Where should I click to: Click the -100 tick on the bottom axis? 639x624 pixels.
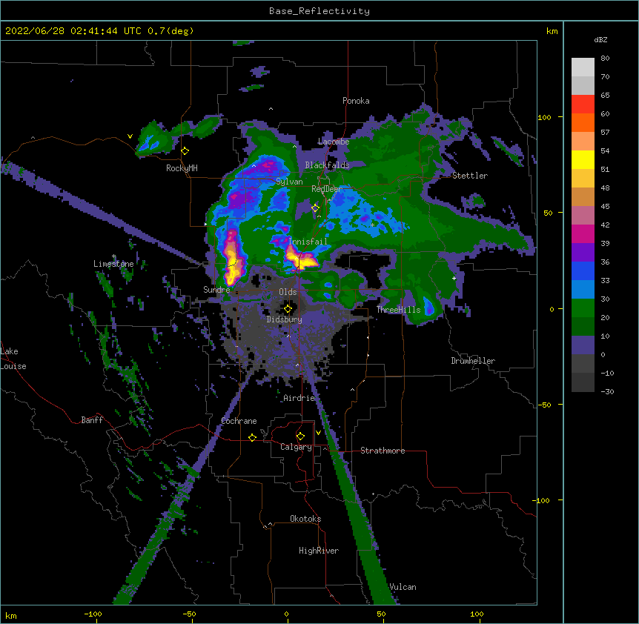point(93,614)
